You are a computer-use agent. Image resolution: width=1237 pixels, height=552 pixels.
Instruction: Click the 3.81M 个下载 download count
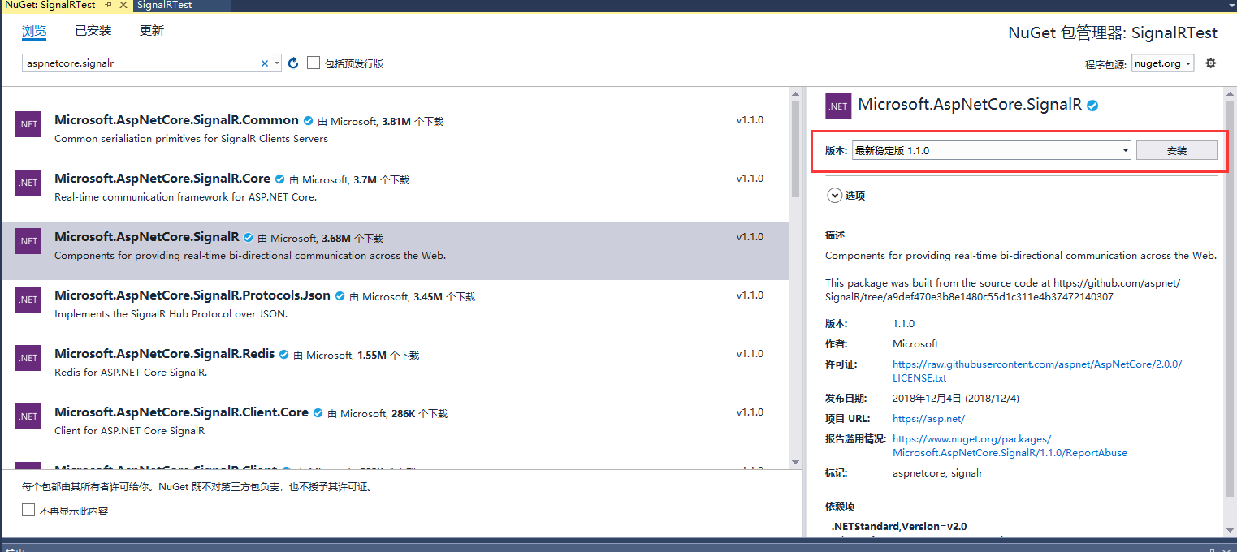[413, 122]
